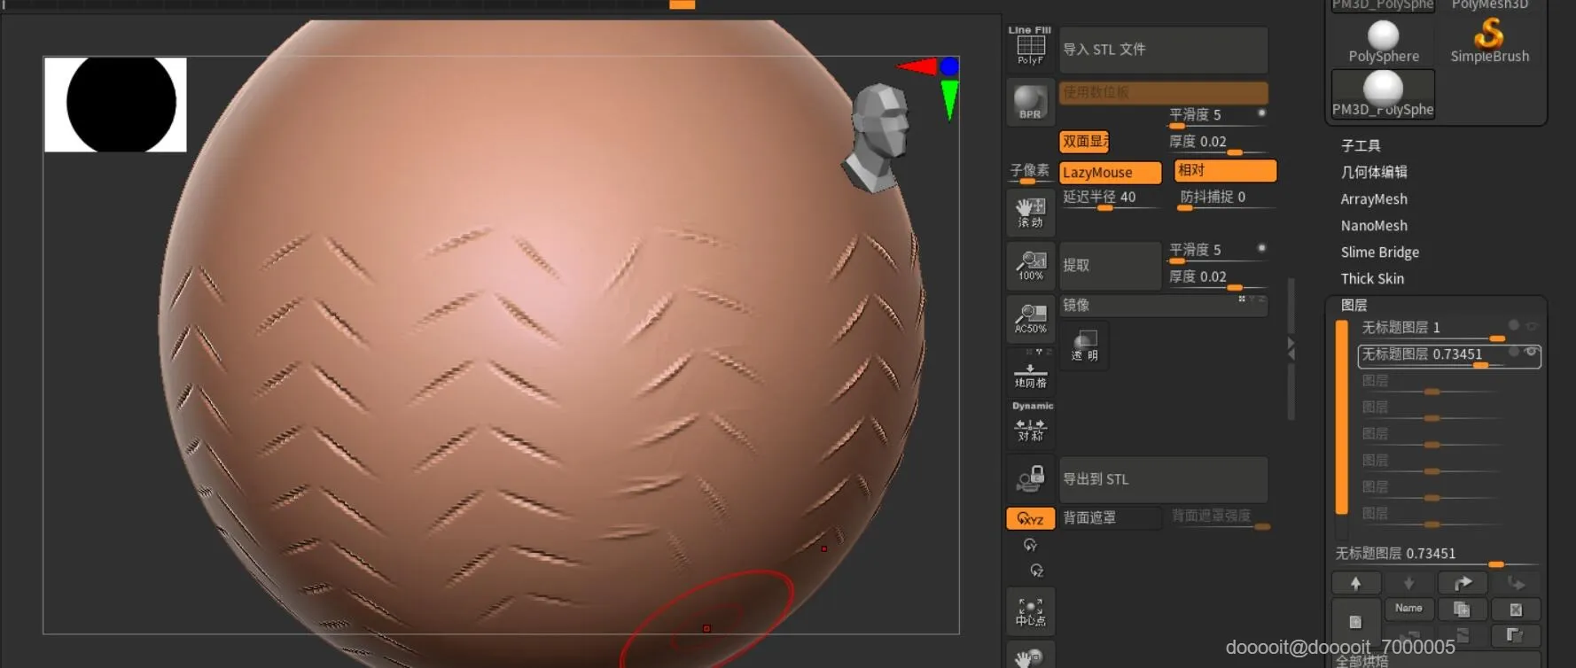Viewport: 1576px width, 668px height.
Task: Click the curved-arrow layer icon beside the down arrow
Action: tap(1462, 583)
